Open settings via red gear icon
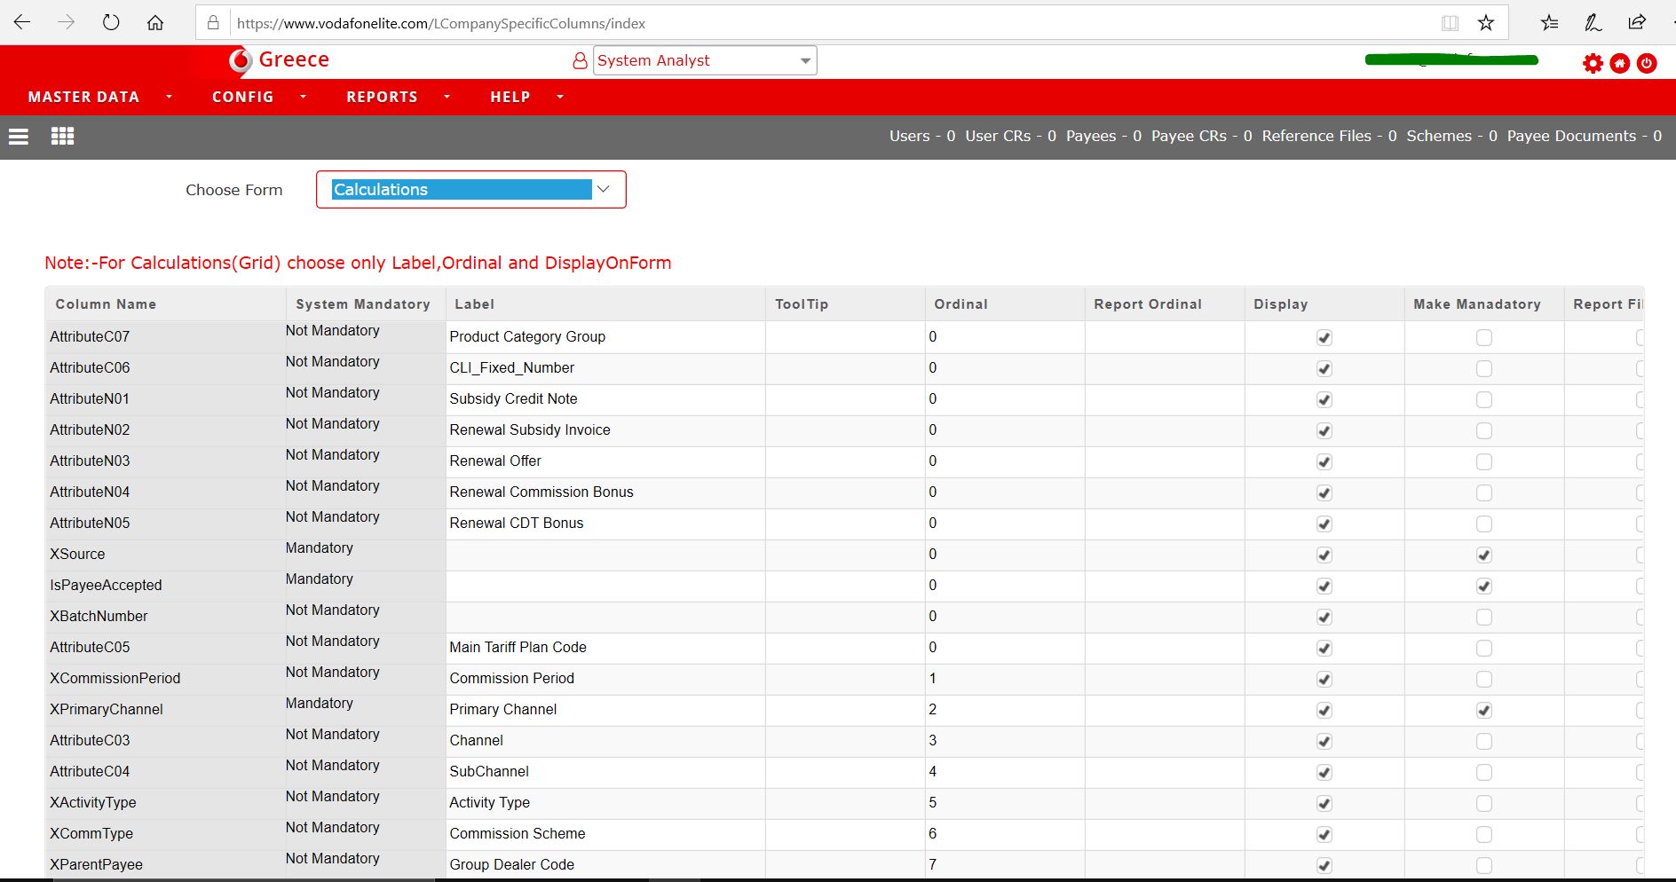 tap(1593, 64)
